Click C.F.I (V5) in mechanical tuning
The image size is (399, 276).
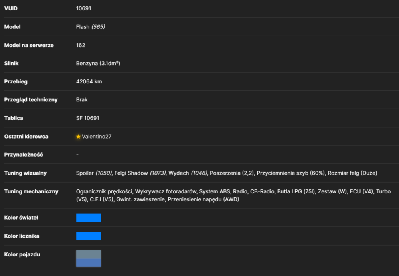[x=101, y=199]
